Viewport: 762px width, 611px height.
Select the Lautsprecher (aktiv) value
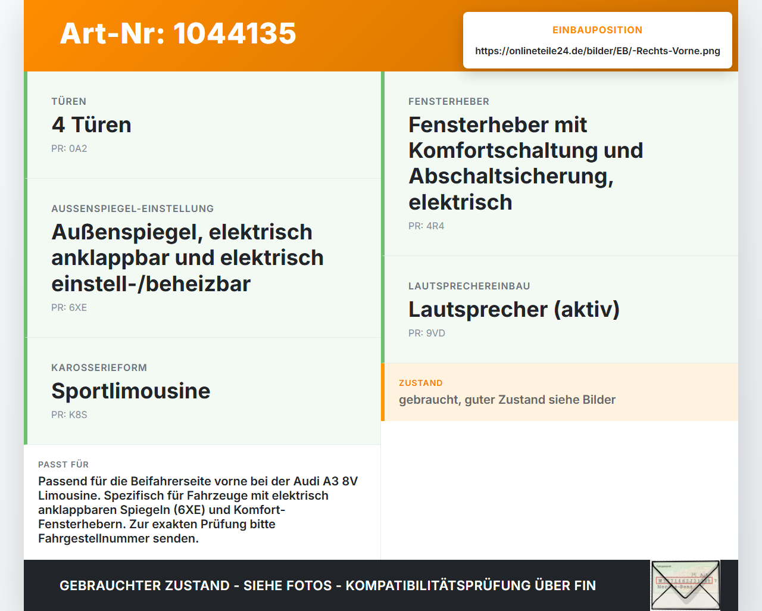(x=514, y=309)
